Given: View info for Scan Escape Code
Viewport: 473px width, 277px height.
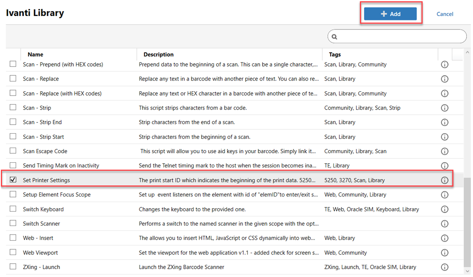Looking at the screenshot, I should coord(444,151).
